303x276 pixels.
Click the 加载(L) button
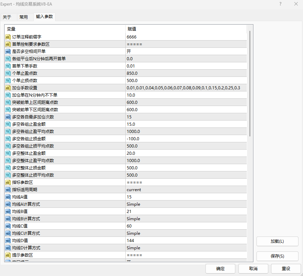coord(277,241)
